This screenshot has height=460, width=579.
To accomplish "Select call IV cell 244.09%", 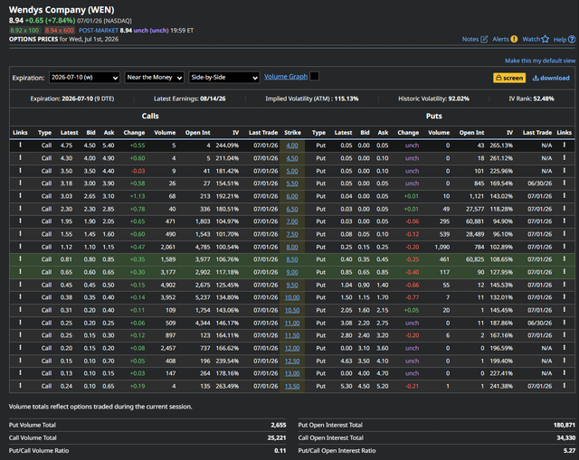I will 227,146.
